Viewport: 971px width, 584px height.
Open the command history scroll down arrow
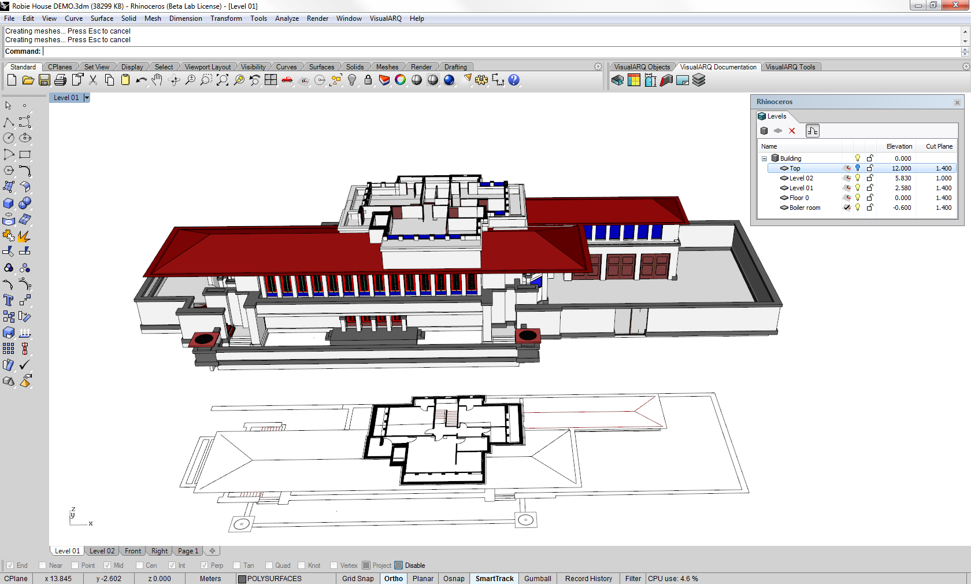[x=965, y=41]
